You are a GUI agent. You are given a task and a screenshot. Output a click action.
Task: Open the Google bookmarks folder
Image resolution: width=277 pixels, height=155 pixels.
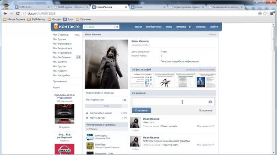click(54, 19)
